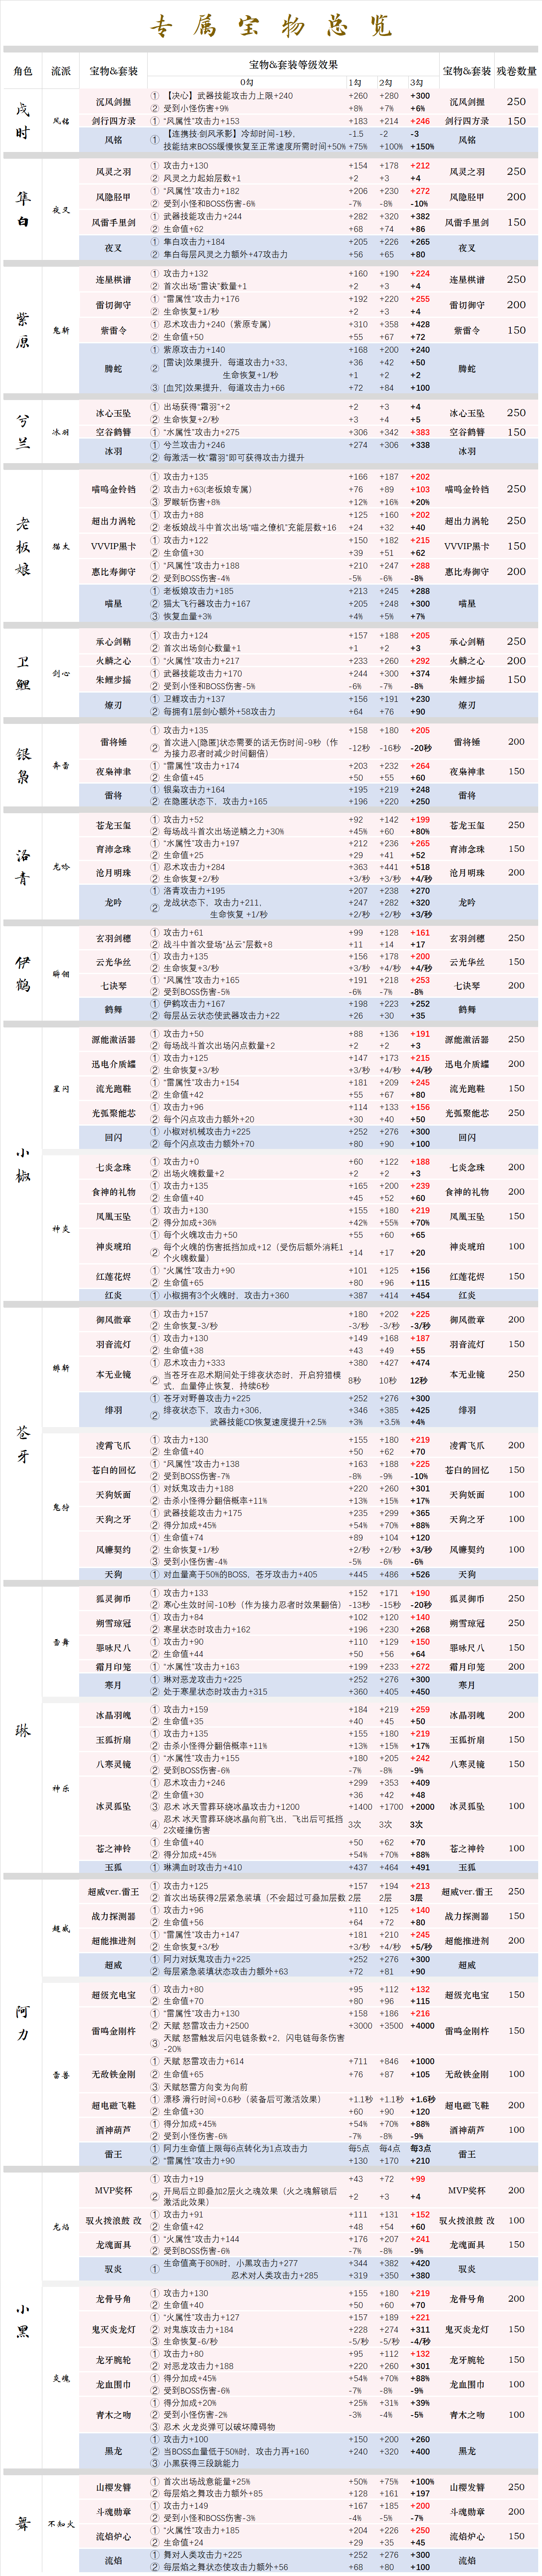The width and height of the screenshot is (542, 2576).
Task: Select the 1勾 sub-header
Action: [355, 83]
